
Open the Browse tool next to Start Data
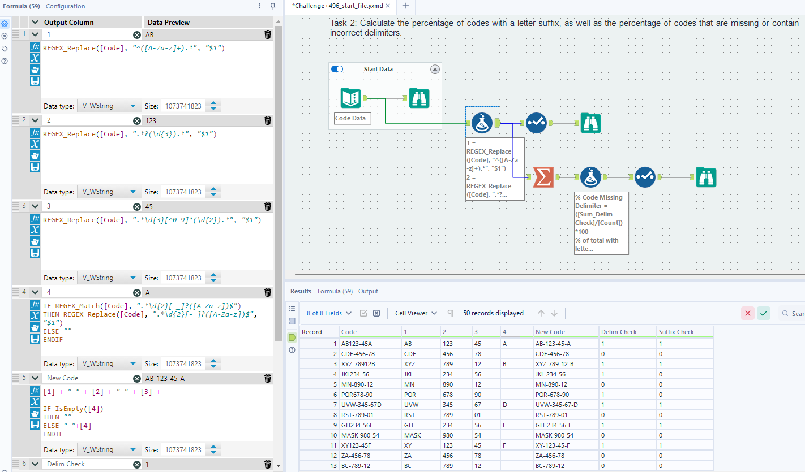point(419,98)
